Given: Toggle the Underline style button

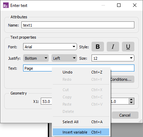Looking at the screenshot, I should [x=128, y=47].
